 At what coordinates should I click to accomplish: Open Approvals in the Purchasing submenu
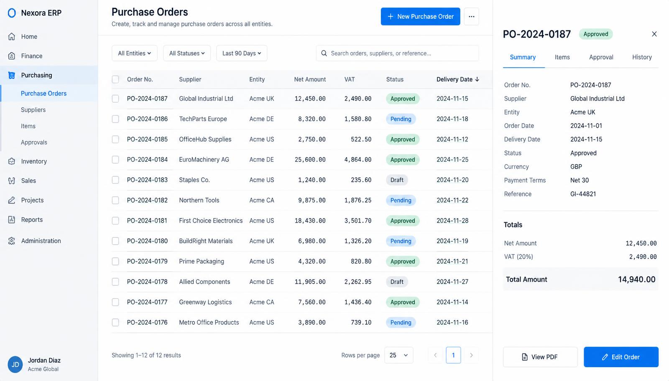[34, 142]
